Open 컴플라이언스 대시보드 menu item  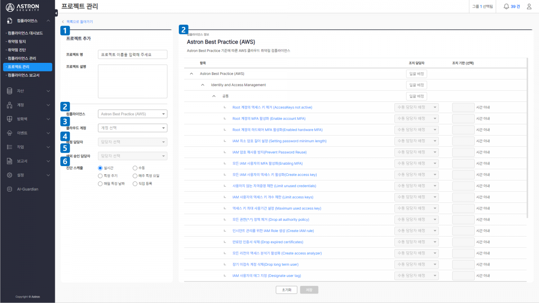[25, 33]
